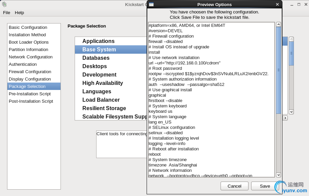Maximize the Kickstart Configurator window

299,4
